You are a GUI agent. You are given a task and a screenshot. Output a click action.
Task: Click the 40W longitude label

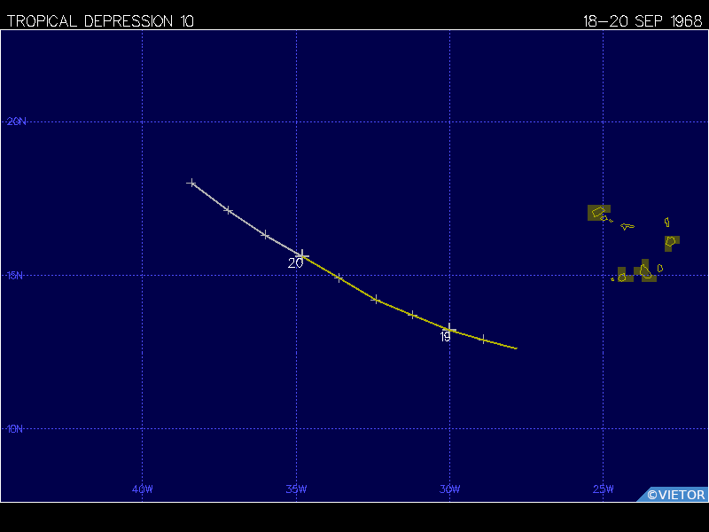tap(142, 489)
